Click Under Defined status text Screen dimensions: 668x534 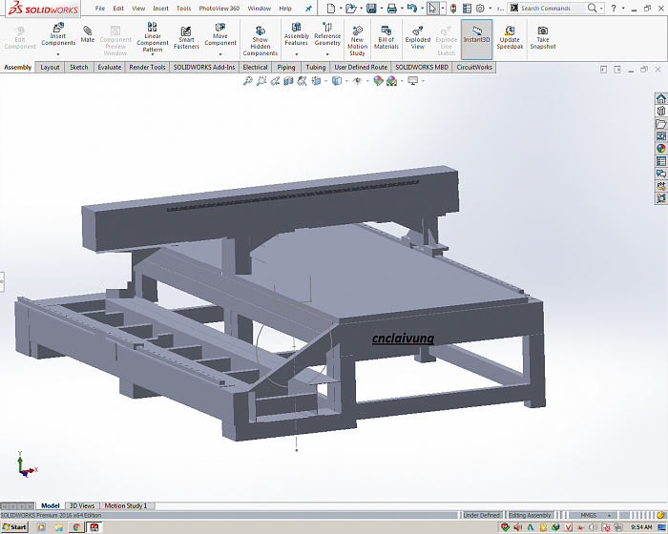[481, 515]
